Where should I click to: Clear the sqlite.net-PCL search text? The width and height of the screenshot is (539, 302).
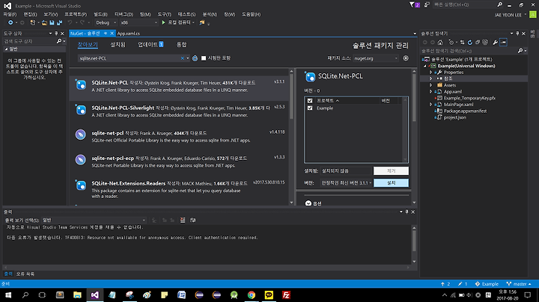tap(182, 58)
